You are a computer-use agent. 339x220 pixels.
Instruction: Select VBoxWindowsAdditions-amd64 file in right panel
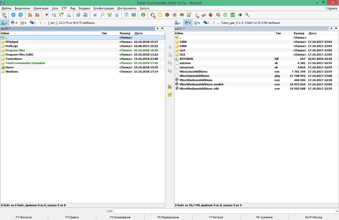(x=201, y=84)
